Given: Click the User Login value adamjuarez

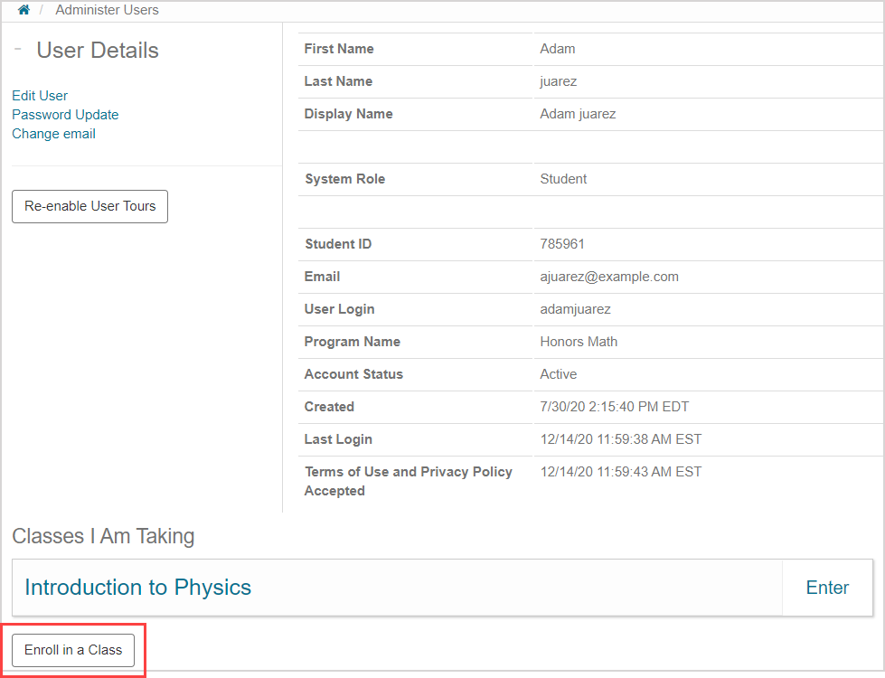Looking at the screenshot, I should click(575, 309).
